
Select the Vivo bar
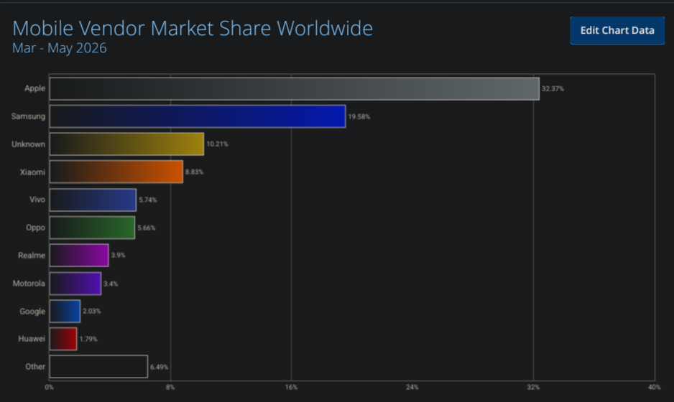pyautogui.click(x=93, y=200)
